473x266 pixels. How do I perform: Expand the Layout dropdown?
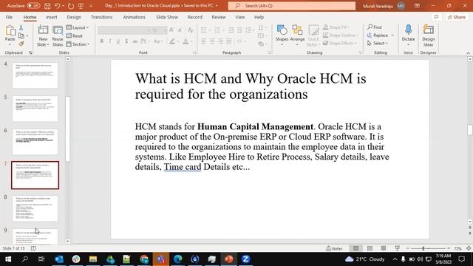77,27
